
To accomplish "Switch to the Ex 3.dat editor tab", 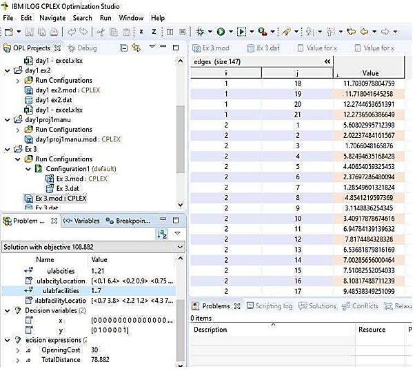I will pos(265,48).
